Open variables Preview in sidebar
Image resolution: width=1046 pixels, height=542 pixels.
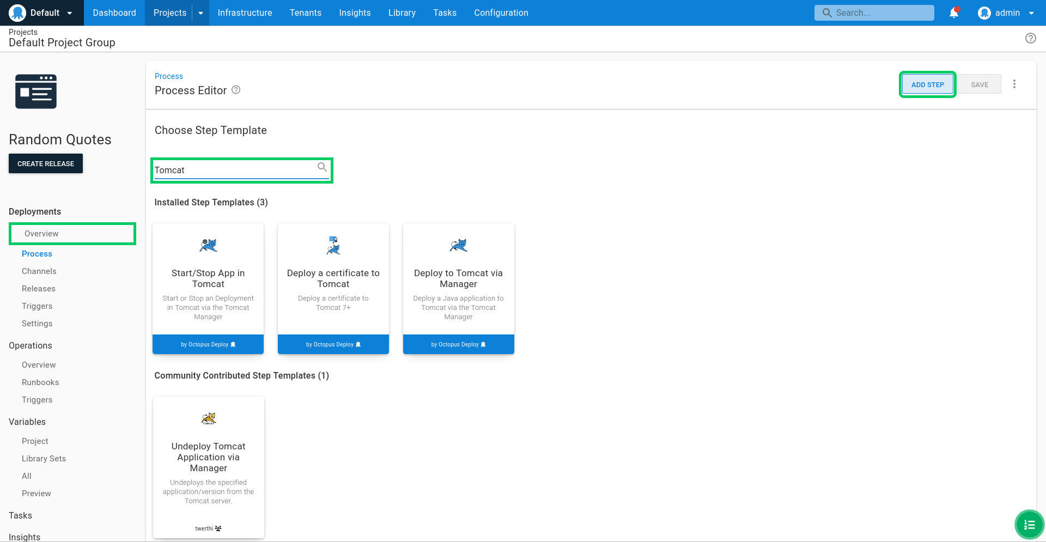[37, 494]
